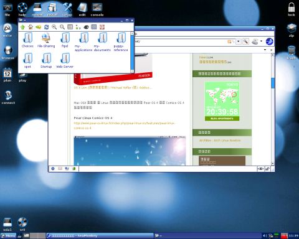The image size is (299, 239).
Task: Go up a directory in ROX-Filer
Action: (x=22, y=27)
